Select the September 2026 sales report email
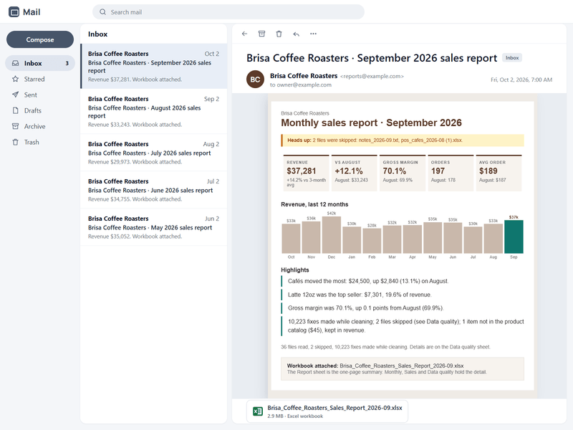 click(x=153, y=66)
